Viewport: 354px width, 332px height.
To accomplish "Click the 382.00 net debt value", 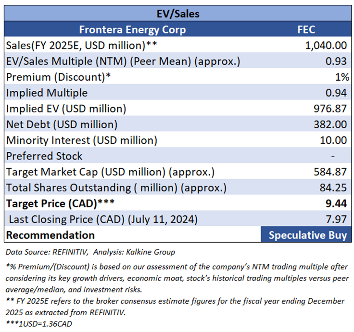I will point(330,124).
